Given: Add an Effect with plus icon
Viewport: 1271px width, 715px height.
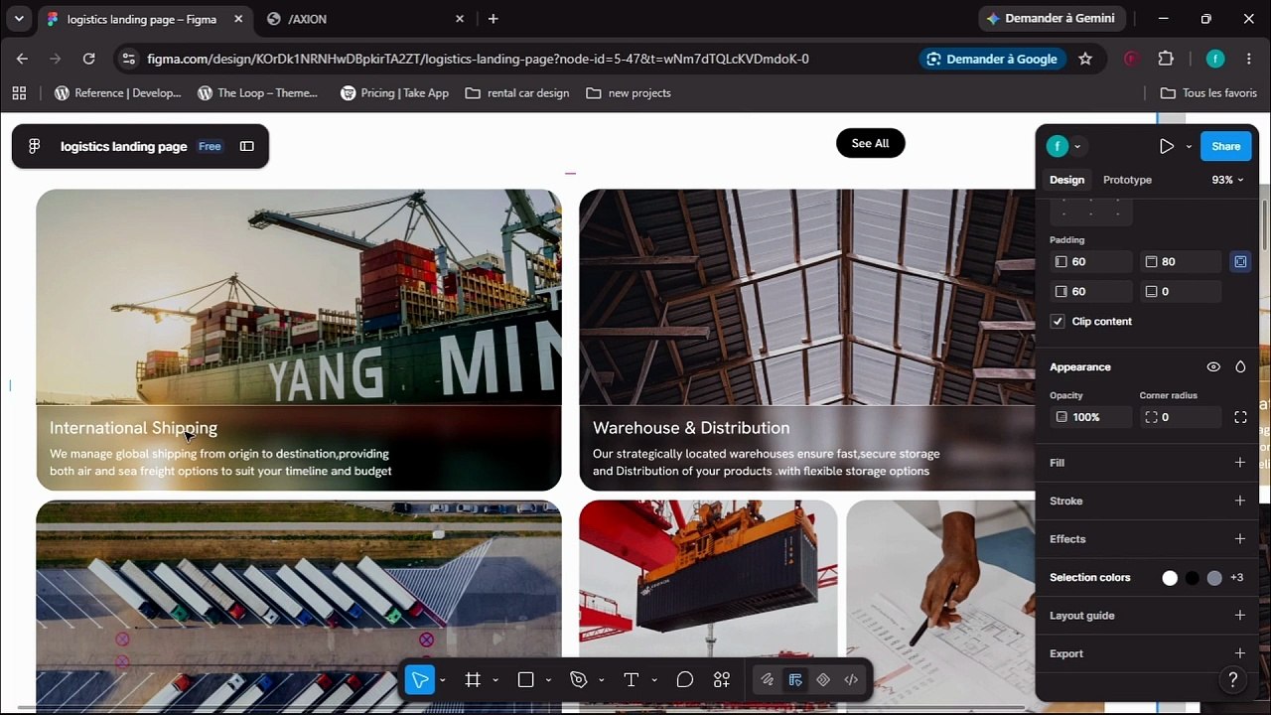Looking at the screenshot, I should pyautogui.click(x=1240, y=539).
